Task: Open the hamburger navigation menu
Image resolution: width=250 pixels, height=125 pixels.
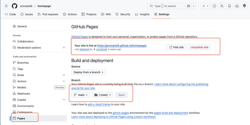Action: [x=6, y=6]
